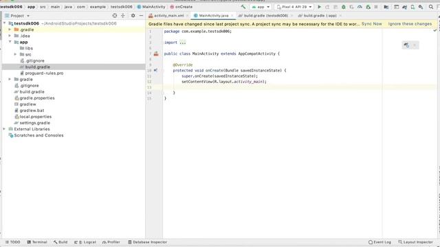The image size is (440, 247).
Task: Collapse all in the Project panel
Action: [123, 16]
